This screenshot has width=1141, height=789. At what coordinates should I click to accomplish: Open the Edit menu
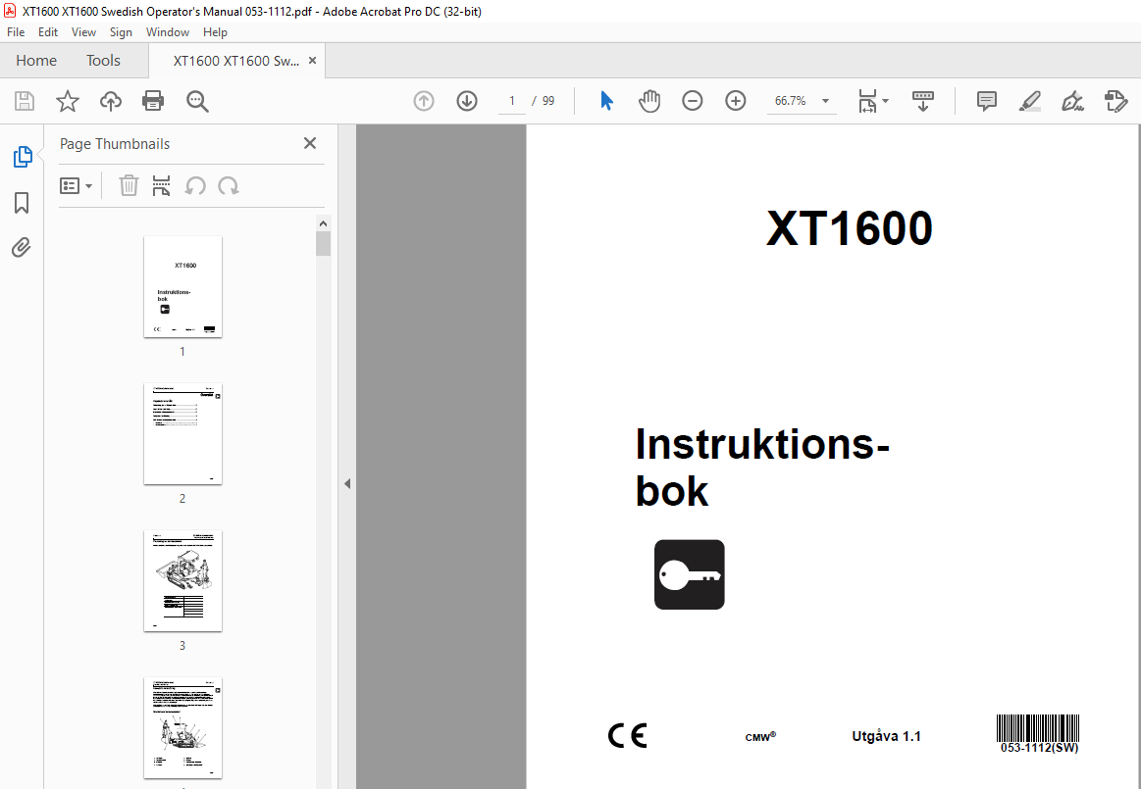point(48,32)
